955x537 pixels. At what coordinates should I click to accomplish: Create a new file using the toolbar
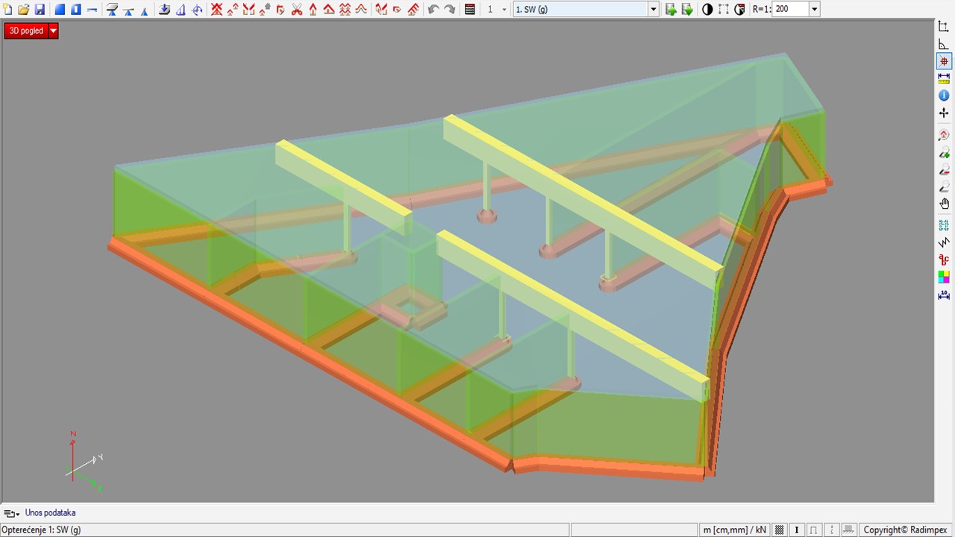(x=7, y=10)
